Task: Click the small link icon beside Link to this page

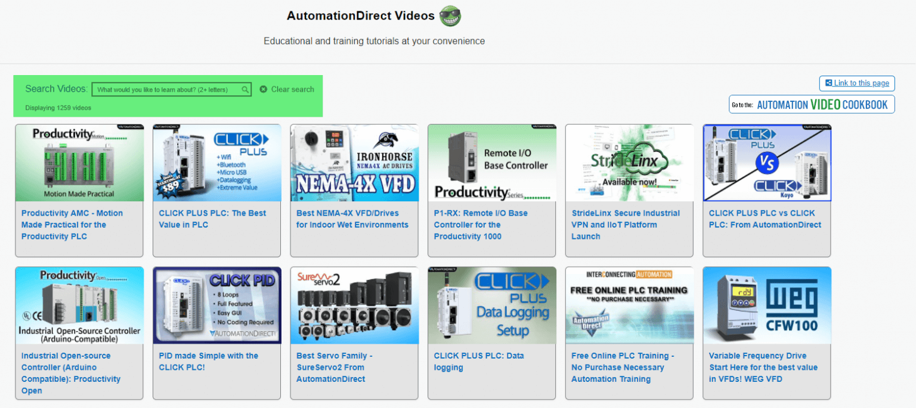Action: pyautogui.click(x=828, y=83)
